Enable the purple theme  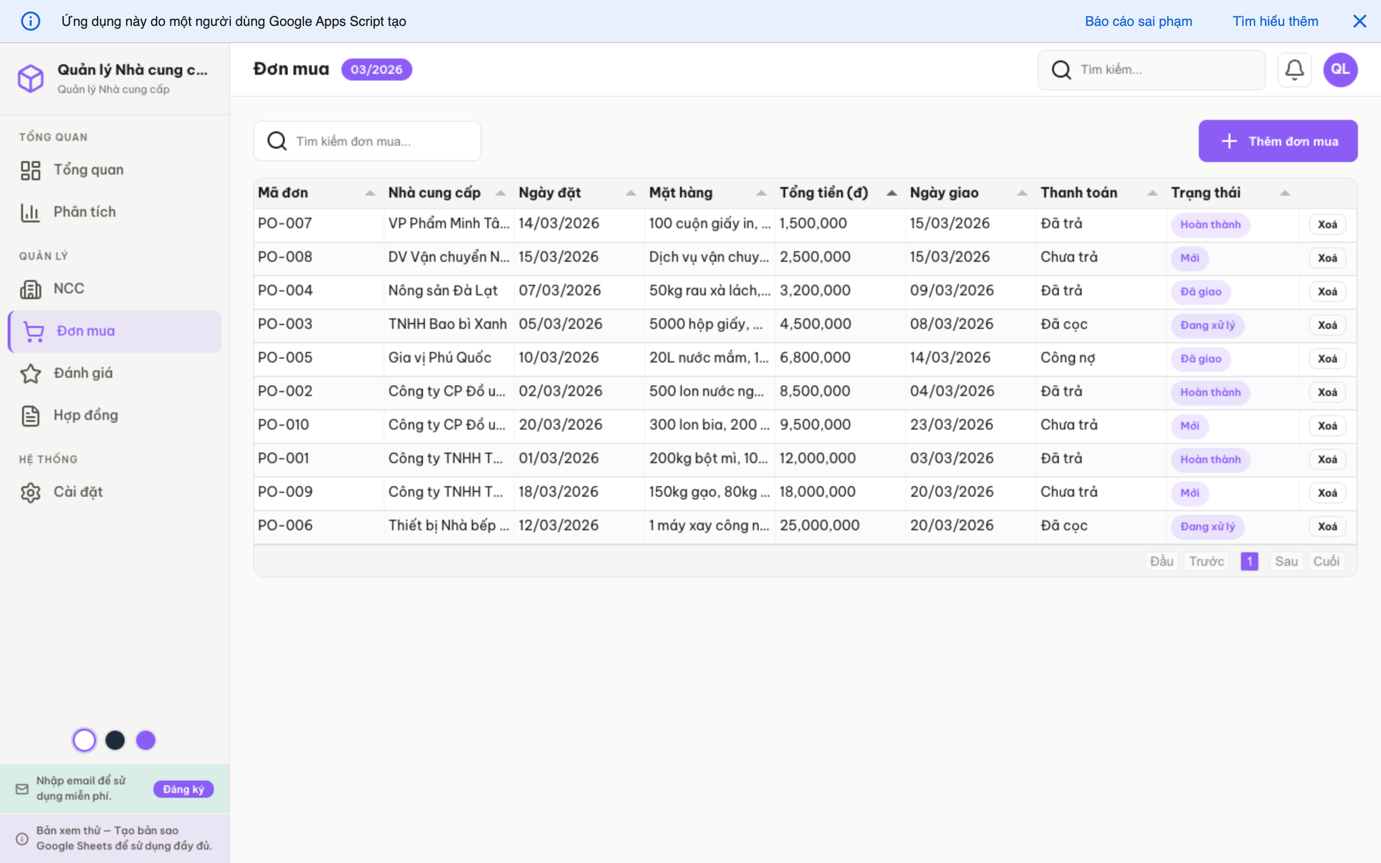[145, 740]
